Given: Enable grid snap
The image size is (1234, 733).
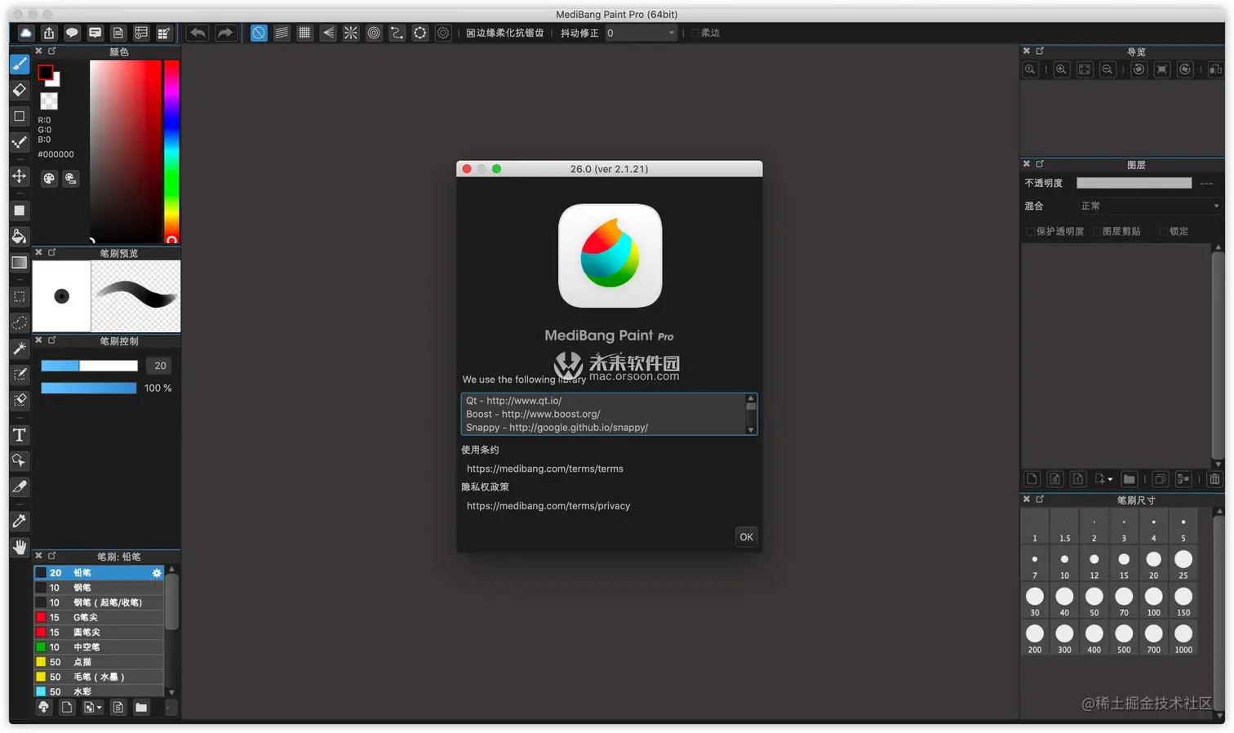Looking at the screenshot, I should point(304,33).
